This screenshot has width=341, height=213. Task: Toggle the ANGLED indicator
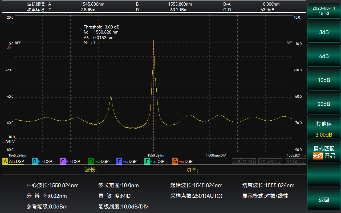[x=295, y=161]
